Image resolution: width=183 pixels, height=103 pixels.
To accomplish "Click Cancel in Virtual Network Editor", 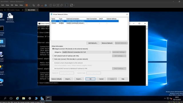I will (101, 79).
